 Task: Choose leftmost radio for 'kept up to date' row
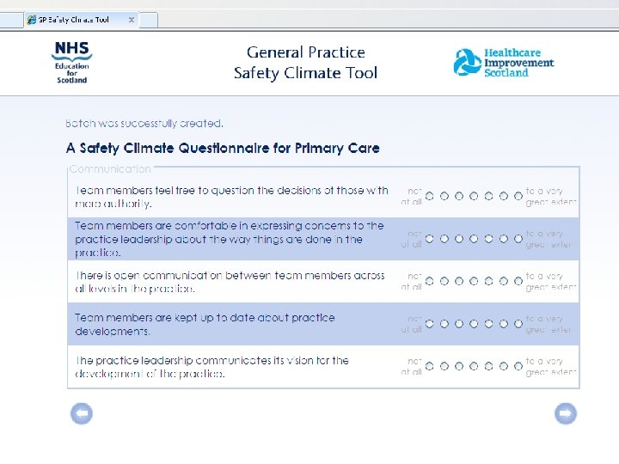pyautogui.click(x=429, y=324)
